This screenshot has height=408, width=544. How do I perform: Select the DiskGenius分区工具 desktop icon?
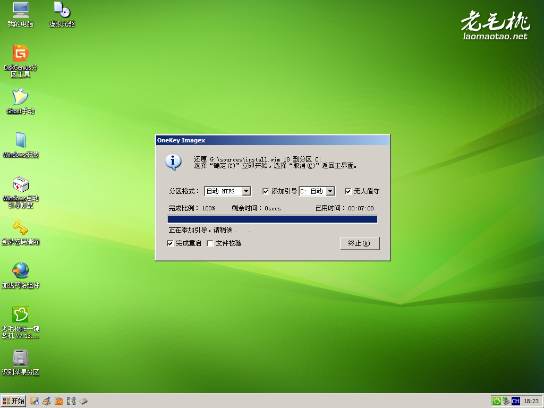point(21,61)
